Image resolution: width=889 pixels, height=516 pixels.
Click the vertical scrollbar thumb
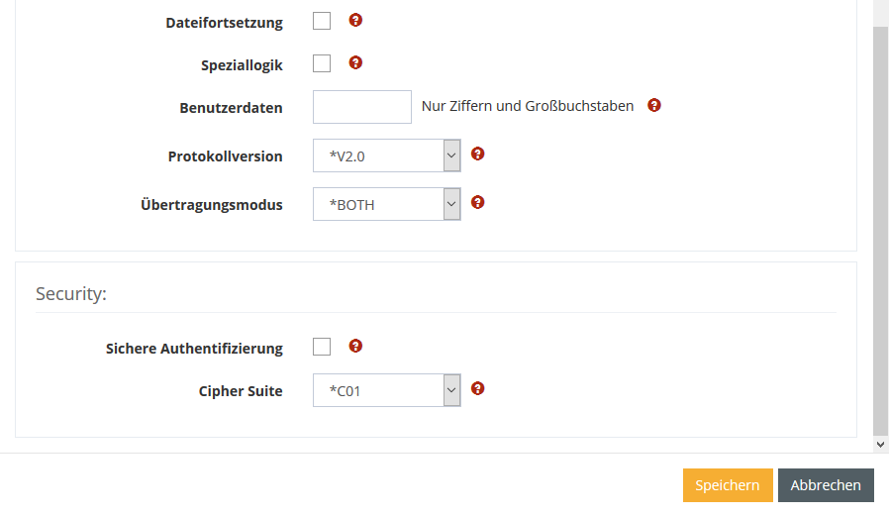(x=881, y=228)
